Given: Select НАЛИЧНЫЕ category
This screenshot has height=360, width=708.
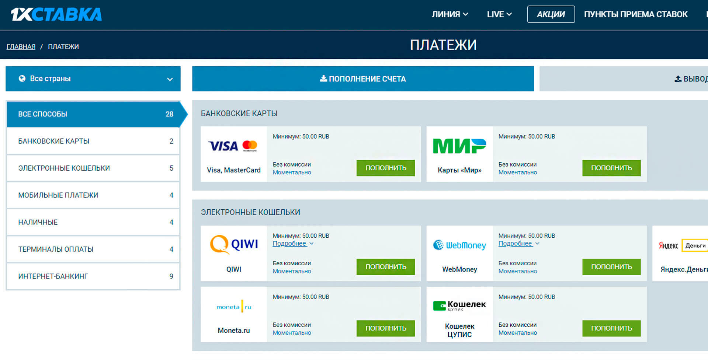Looking at the screenshot, I should point(93,222).
